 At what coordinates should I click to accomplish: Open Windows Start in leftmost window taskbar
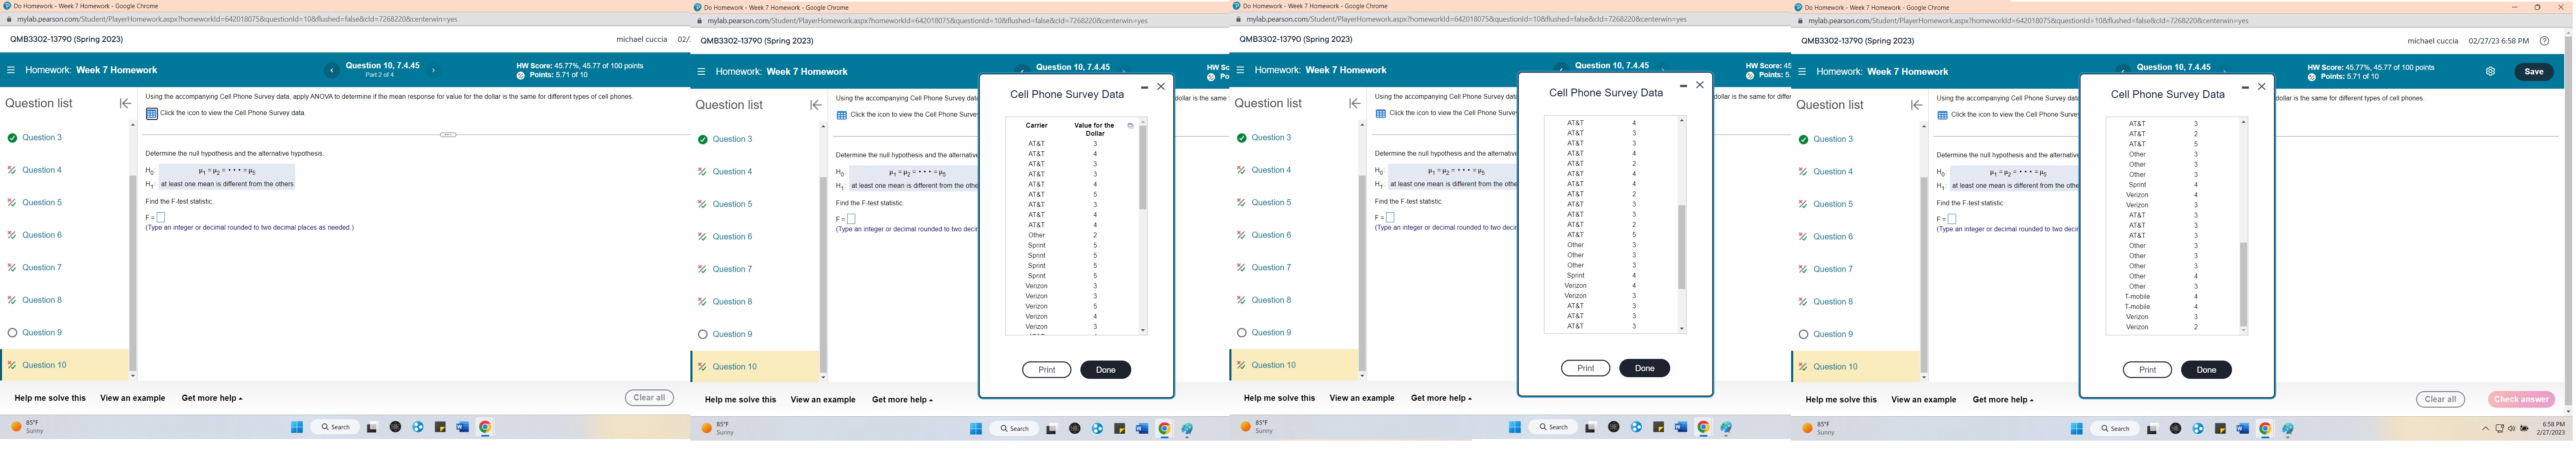click(297, 427)
